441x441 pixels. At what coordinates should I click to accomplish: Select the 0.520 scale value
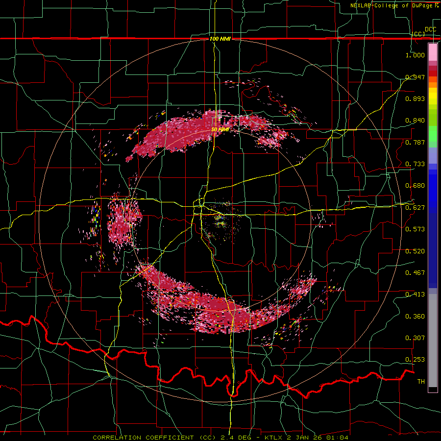click(415, 251)
